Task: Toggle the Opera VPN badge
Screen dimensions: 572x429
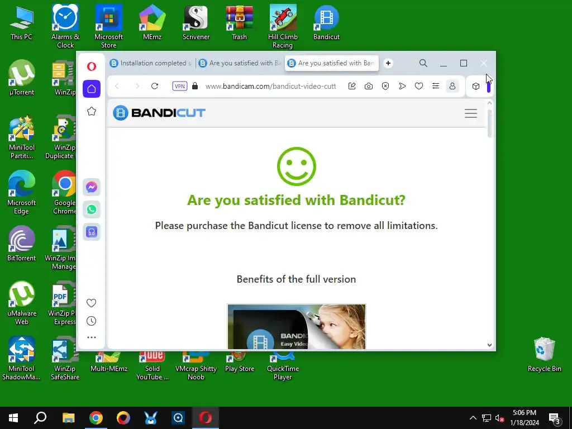Action: pos(180,86)
